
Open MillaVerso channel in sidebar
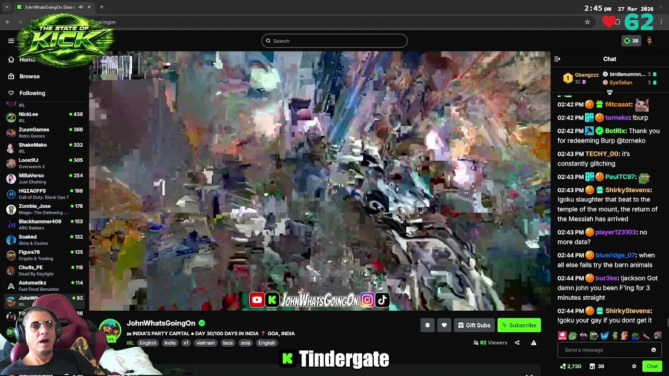(44, 179)
